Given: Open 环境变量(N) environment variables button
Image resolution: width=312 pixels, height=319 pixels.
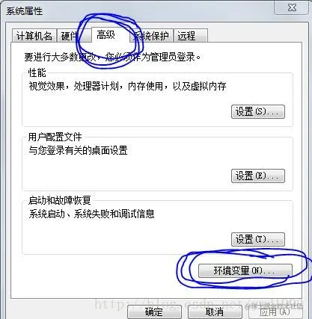Looking at the screenshot, I should point(245,270).
